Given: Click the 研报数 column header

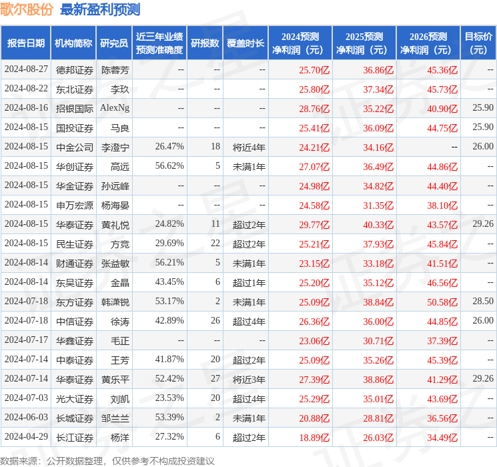Looking at the screenshot, I should tap(205, 43).
